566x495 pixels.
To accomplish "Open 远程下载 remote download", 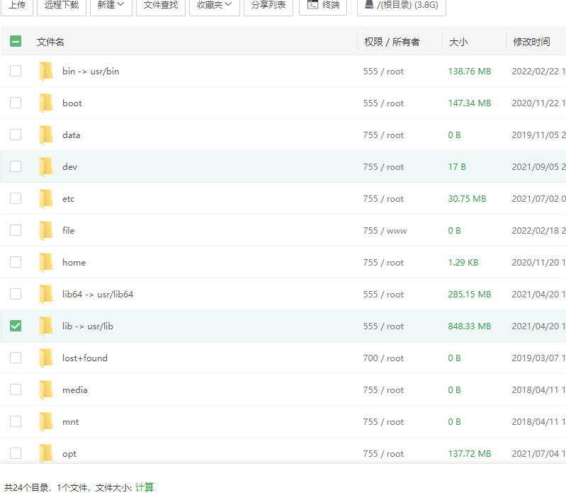I will (62, 5).
